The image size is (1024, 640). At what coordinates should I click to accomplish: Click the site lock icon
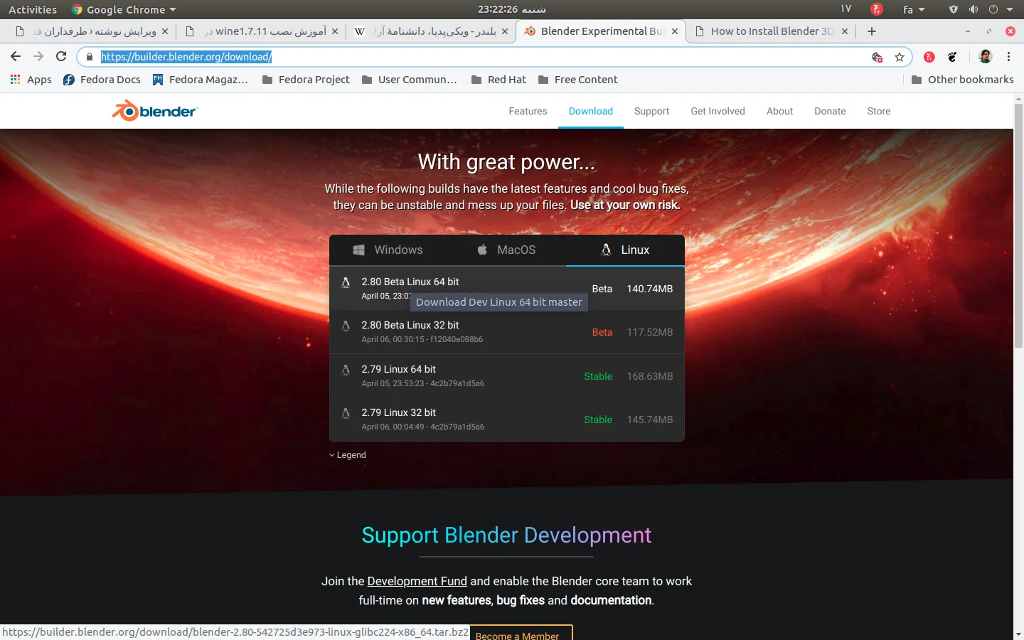click(x=90, y=57)
